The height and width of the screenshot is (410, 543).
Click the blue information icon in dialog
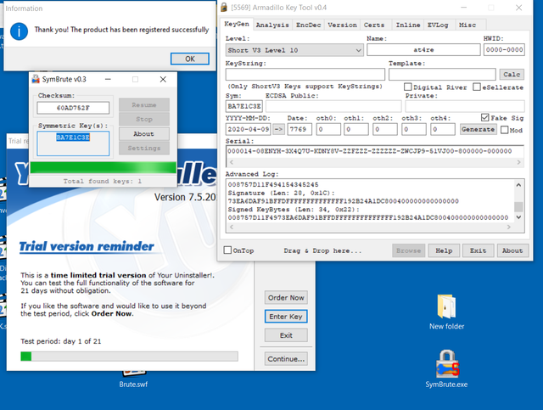click(19, 31)
